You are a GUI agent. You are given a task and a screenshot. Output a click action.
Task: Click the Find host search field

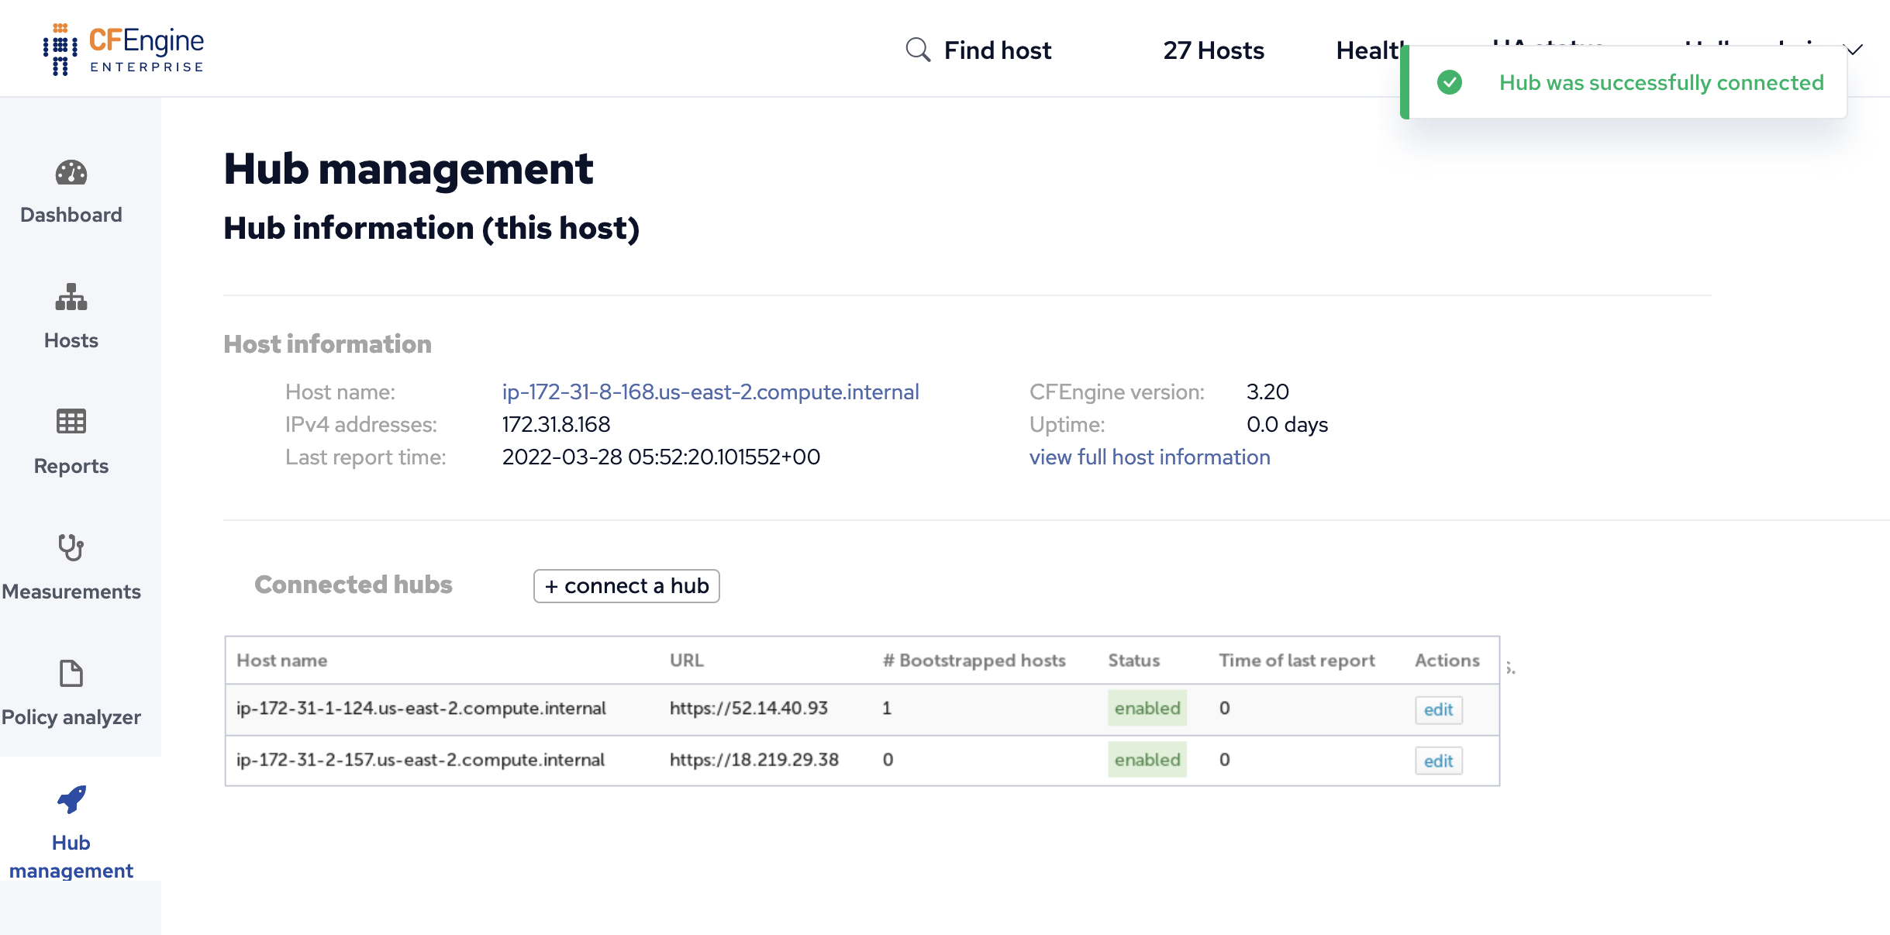point(997,50)
